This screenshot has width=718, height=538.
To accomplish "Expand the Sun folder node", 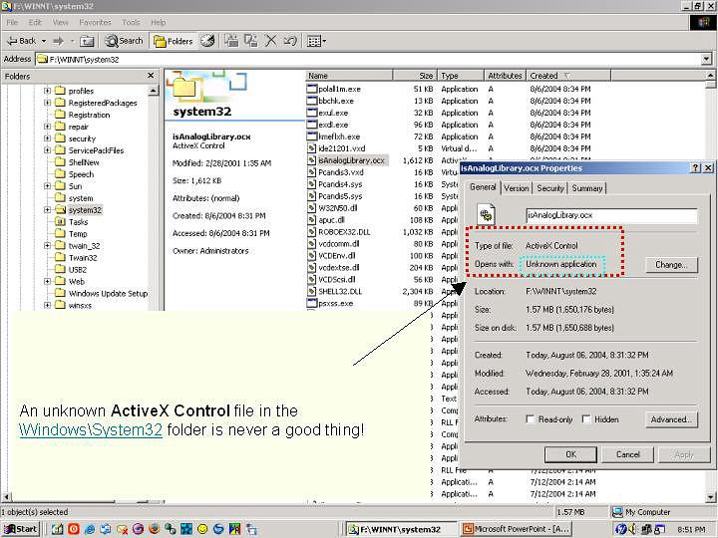I will coord(47,185).
